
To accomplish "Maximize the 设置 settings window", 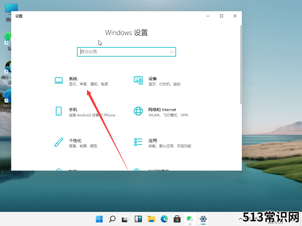I will coord(221,16).
